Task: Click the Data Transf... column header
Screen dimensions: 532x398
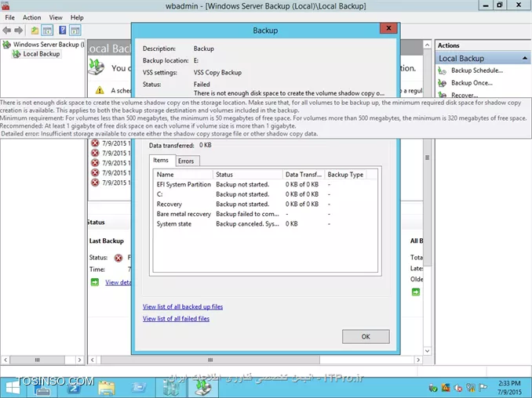Action: tap(304, 175)
